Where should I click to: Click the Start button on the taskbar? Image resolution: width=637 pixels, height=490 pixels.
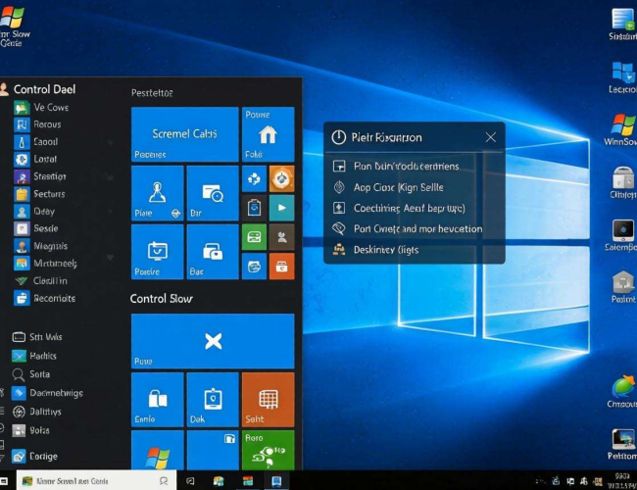coord(4,481)
